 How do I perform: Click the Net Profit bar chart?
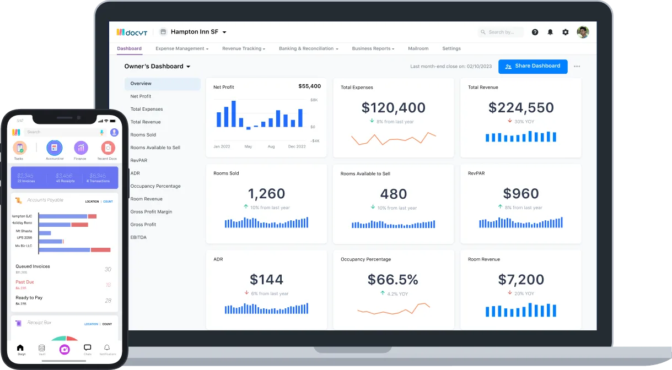coord(259,114)
